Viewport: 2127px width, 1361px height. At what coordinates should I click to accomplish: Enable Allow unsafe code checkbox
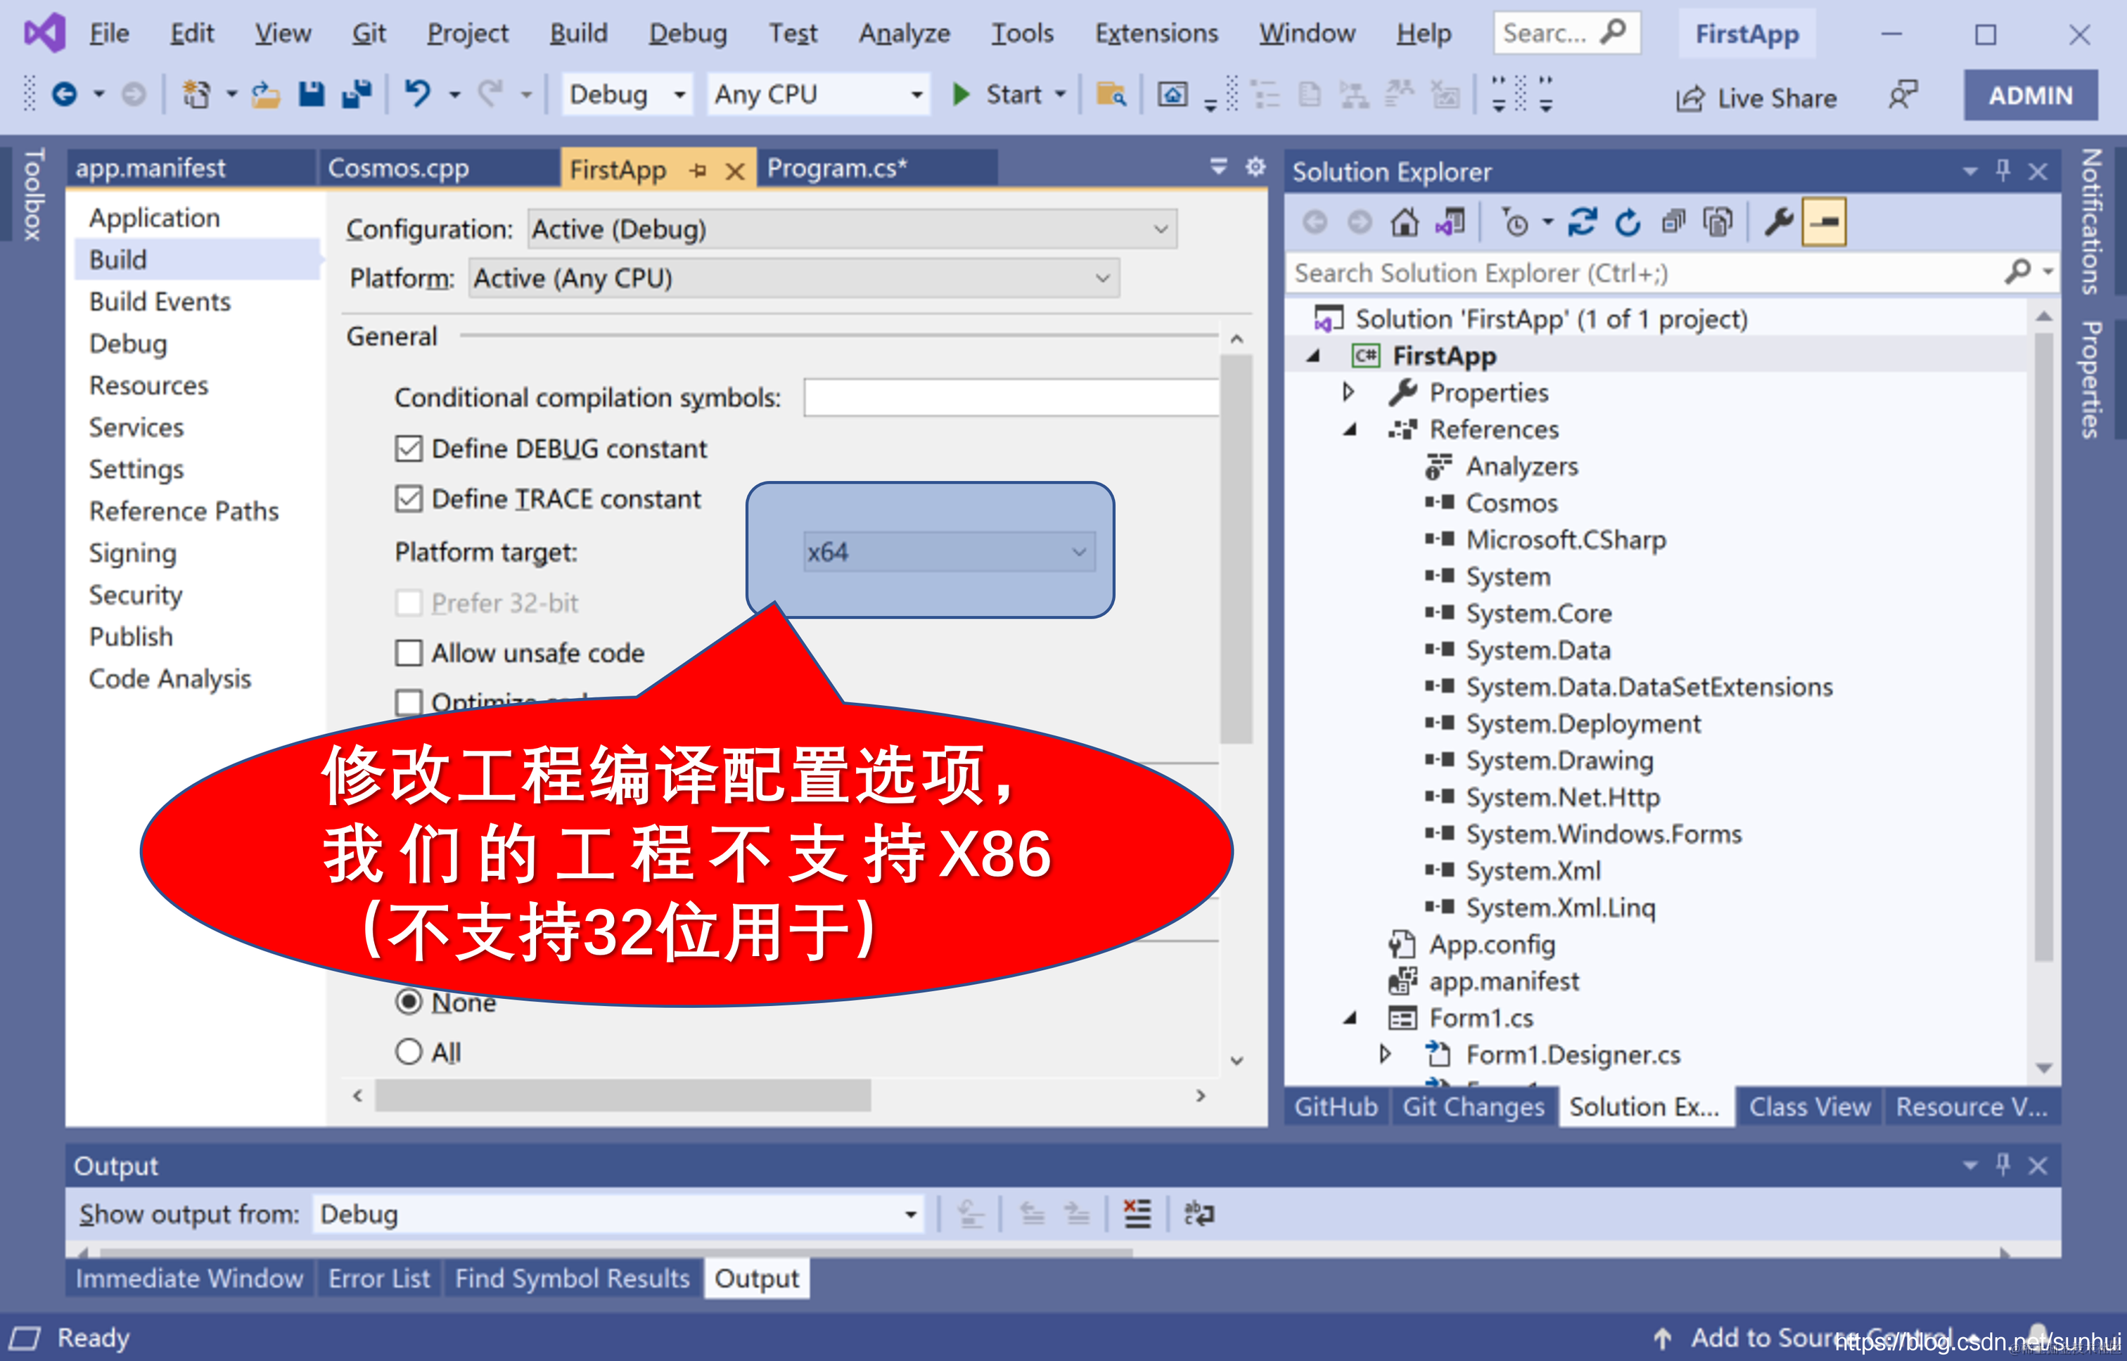(409, 653)
